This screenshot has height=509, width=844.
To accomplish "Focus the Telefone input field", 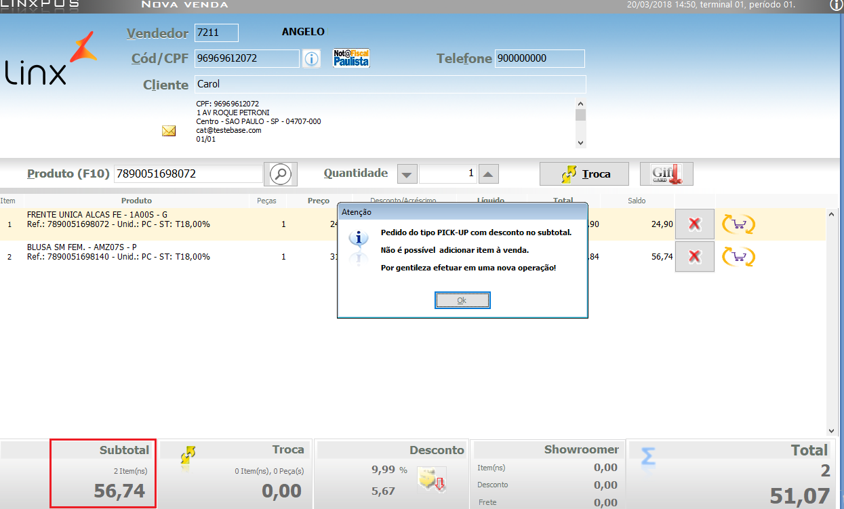I will tap(540, 59).
